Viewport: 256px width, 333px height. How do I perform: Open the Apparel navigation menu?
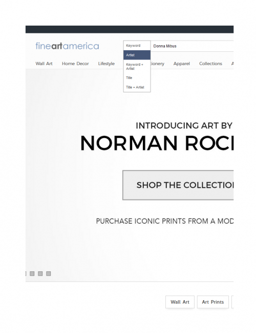(182, 64)
